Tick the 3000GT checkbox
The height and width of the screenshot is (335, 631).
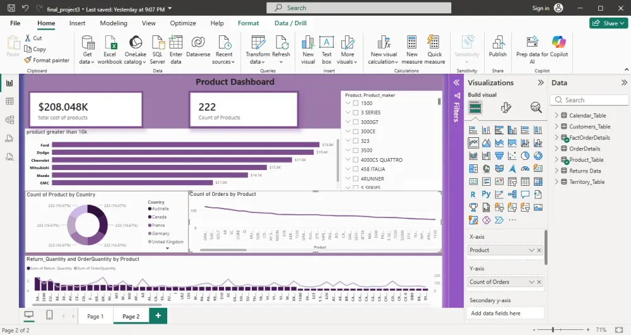[x=356, y=122]
